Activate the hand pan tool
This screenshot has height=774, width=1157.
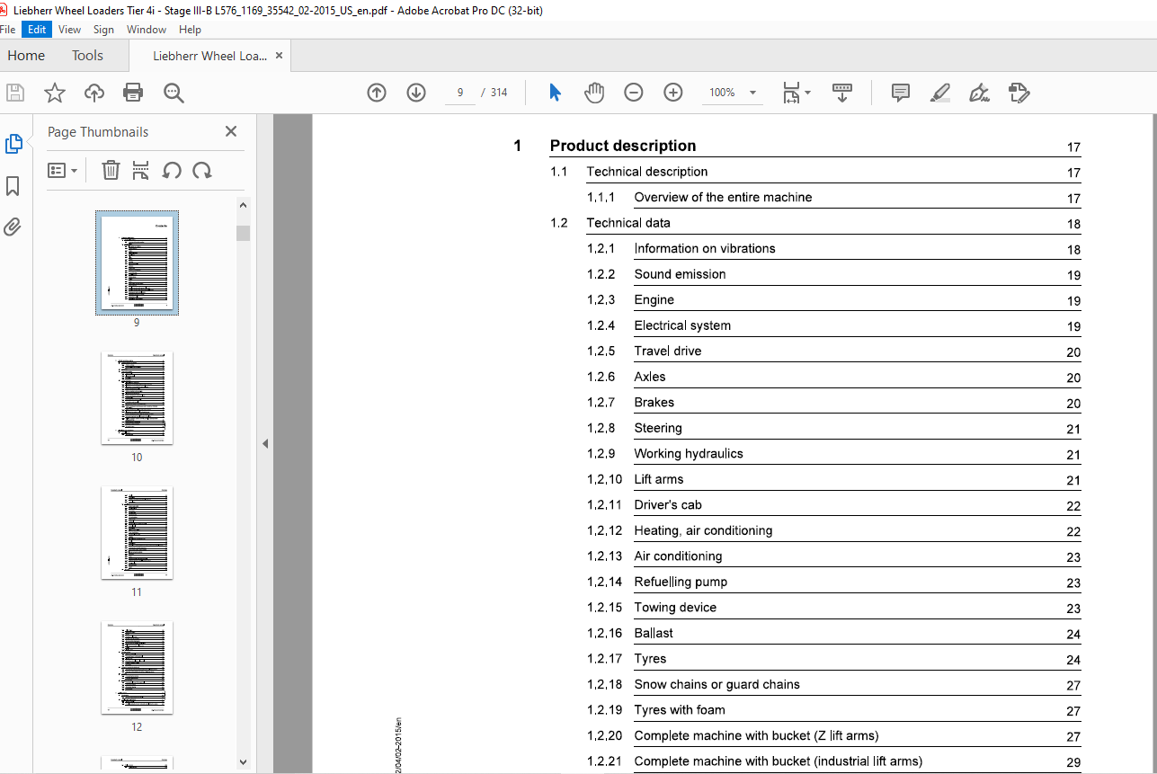[594, 93]
